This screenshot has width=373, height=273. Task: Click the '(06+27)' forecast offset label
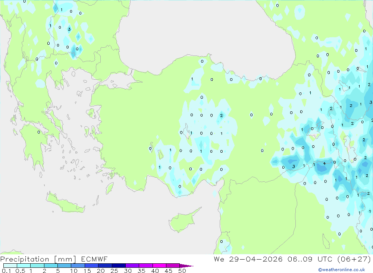pyautogui.click(x=354, y=259)
